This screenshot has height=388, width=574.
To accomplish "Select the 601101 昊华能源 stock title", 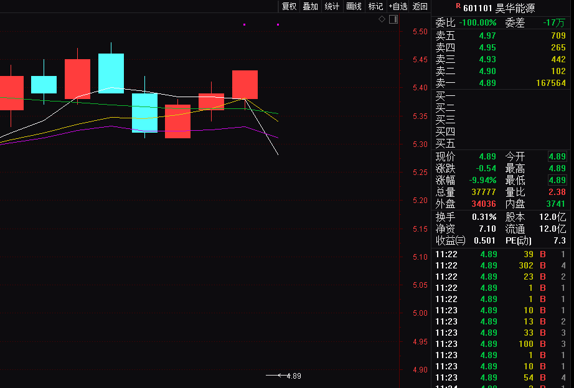I will 499,8.
